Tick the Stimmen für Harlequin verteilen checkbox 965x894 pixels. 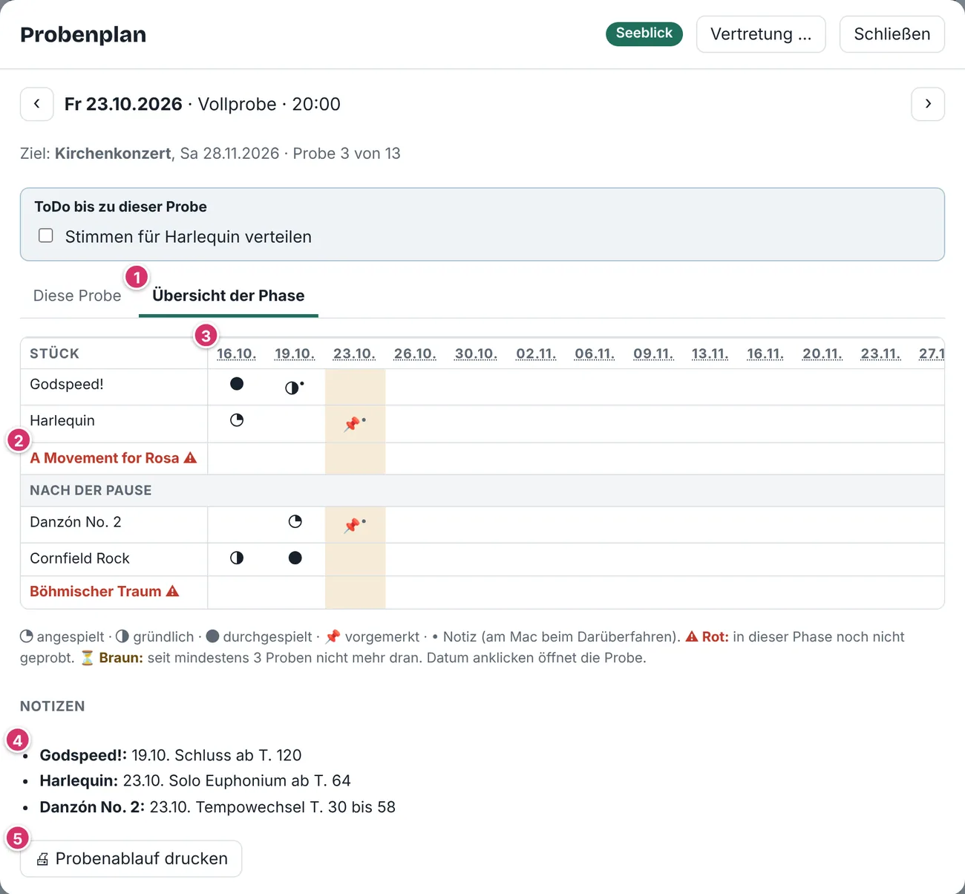point(46,235)
